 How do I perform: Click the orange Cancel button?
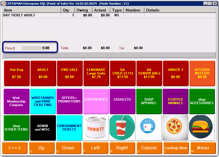(149, 148)
